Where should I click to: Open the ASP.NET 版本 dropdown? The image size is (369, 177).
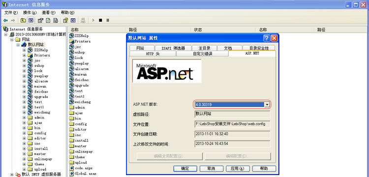(x=267, y=105)
